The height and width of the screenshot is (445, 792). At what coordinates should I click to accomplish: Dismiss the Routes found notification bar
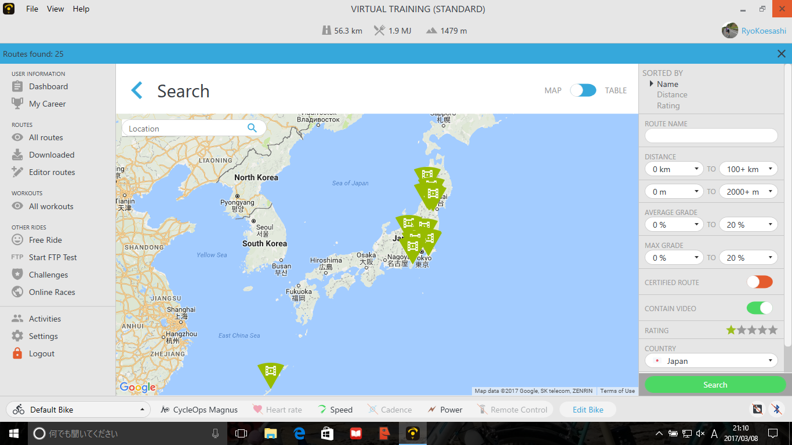tap(782, 54)
